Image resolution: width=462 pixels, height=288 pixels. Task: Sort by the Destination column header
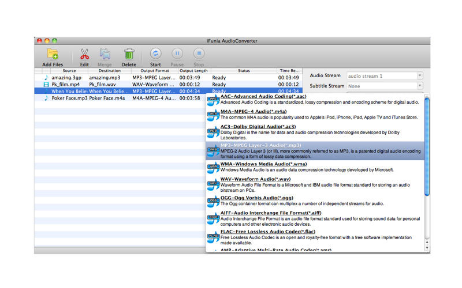[110, 71]
